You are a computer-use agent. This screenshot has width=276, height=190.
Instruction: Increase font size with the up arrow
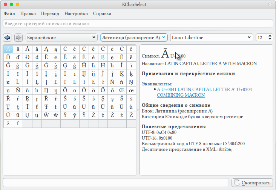pos(270,36)
